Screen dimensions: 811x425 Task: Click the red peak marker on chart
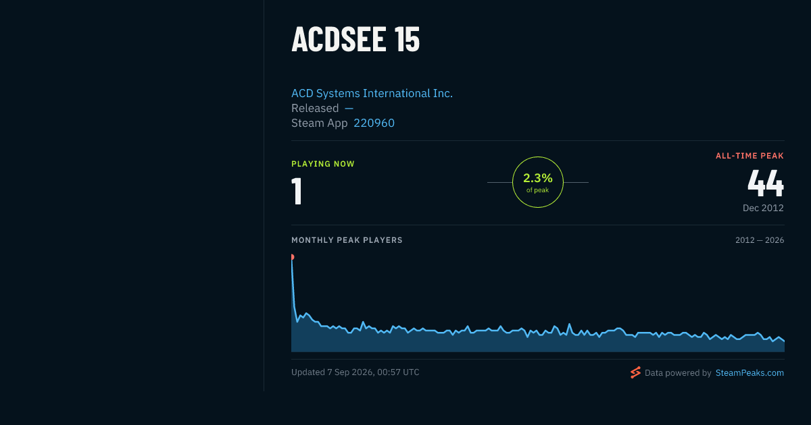292,257
